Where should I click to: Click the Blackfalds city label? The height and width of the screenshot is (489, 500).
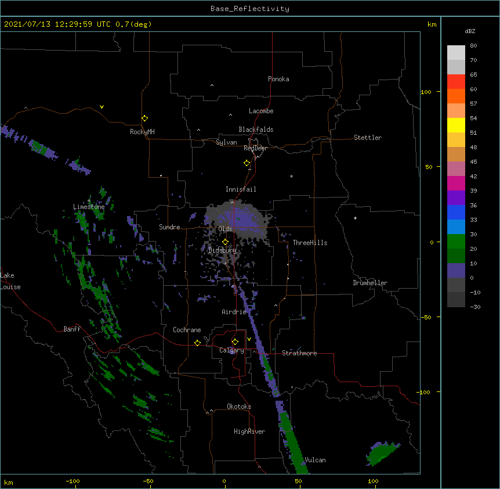256,130
